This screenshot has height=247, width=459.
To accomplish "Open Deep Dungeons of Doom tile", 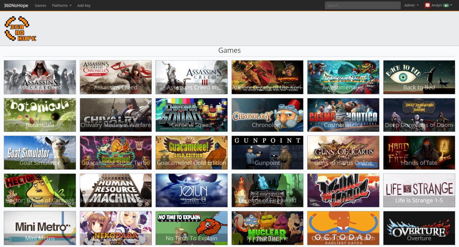I will tap(419, 115).
